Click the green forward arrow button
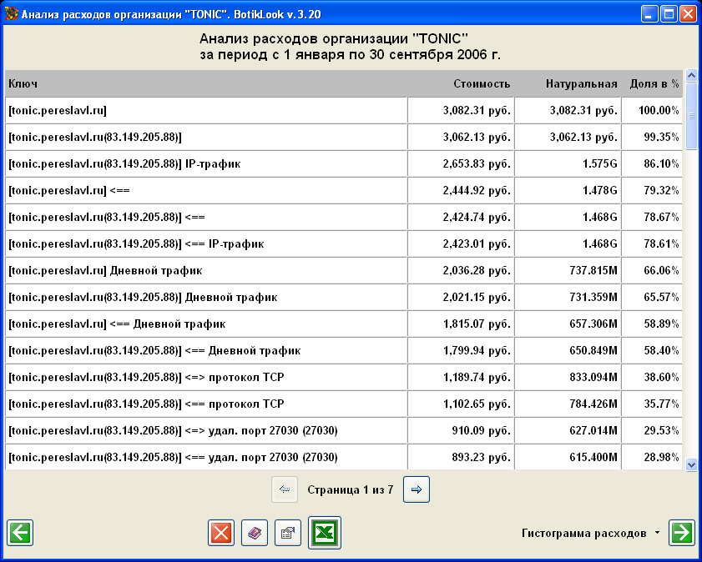This screenshot has width=702, height=562. (681, 533)
